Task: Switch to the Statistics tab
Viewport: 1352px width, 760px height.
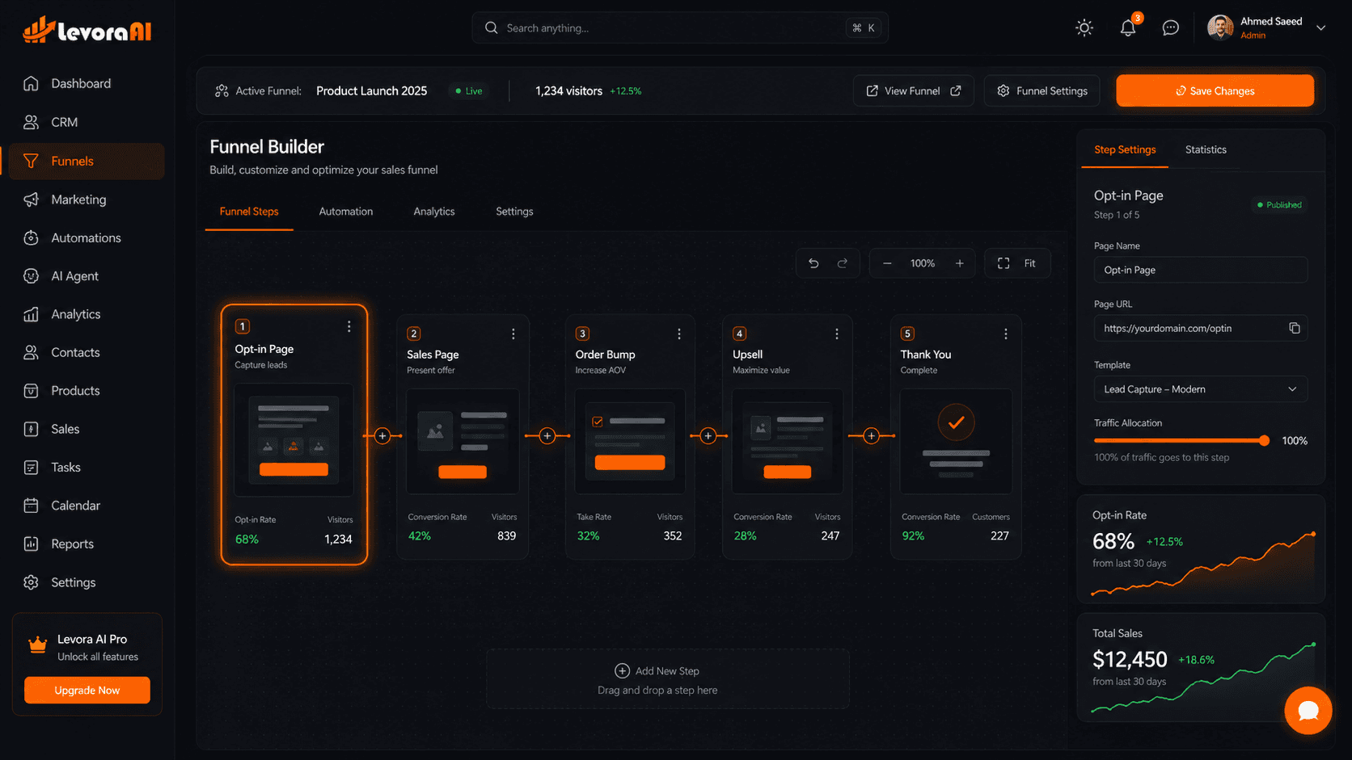Action: click(x=1206, y=149)
